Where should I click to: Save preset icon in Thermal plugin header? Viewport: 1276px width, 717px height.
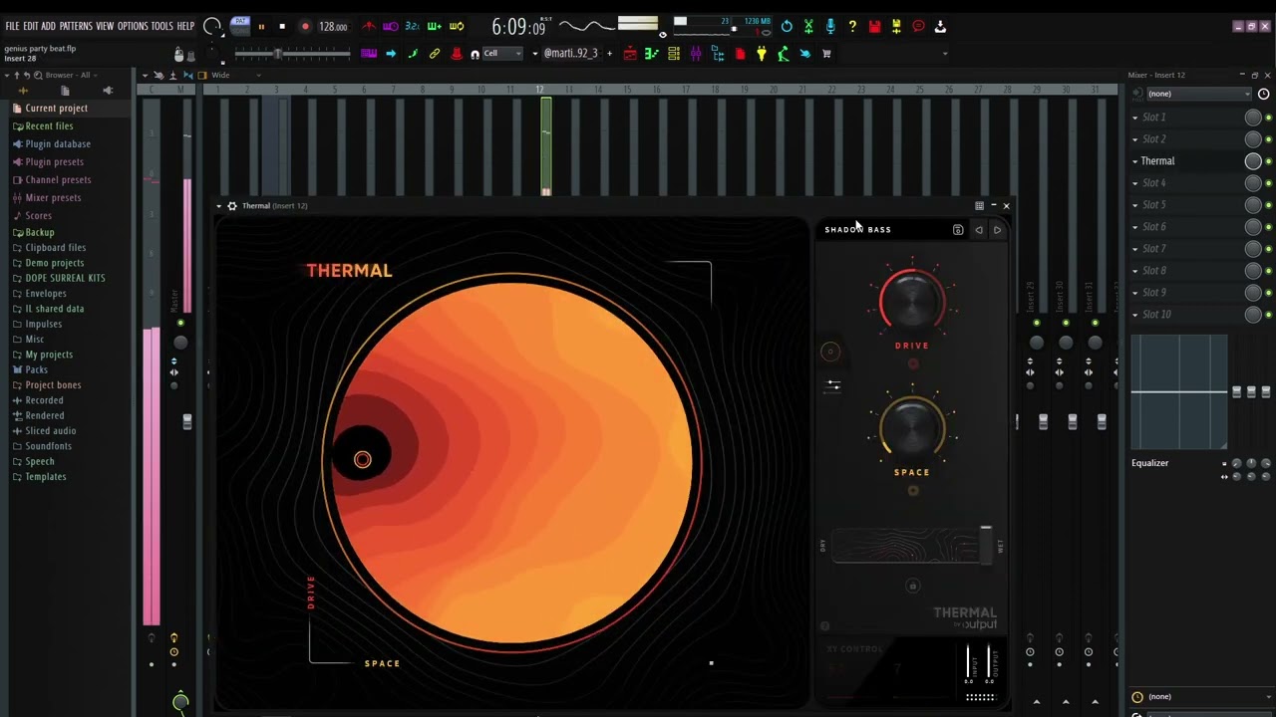958,230
